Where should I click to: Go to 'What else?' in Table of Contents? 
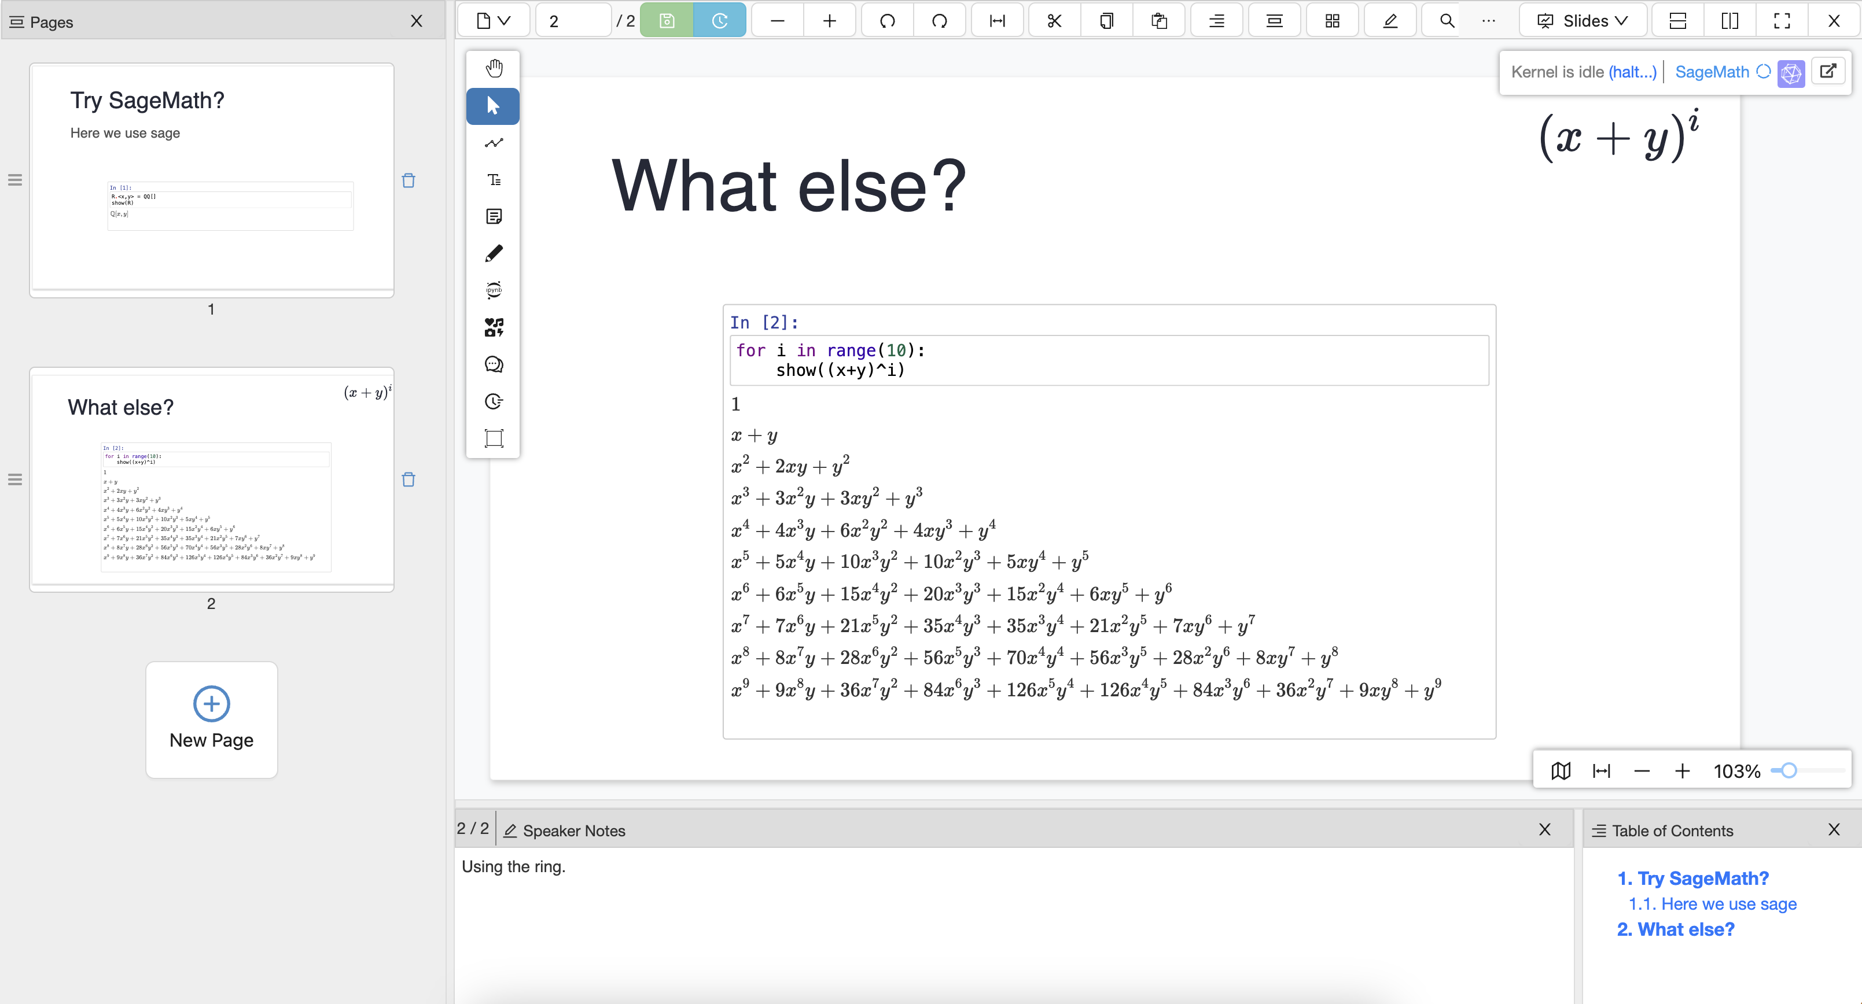(1676, 929)
